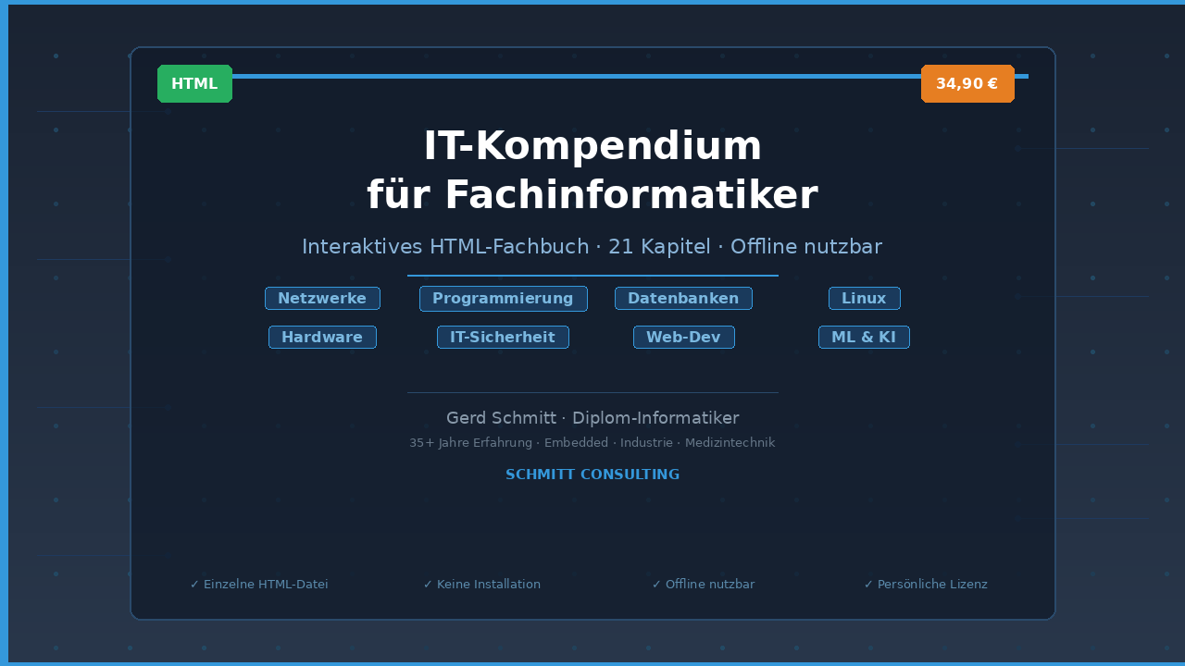Select the Hardware topic chip
This screenshot has height=666, width=1185.
click(322, 337)
